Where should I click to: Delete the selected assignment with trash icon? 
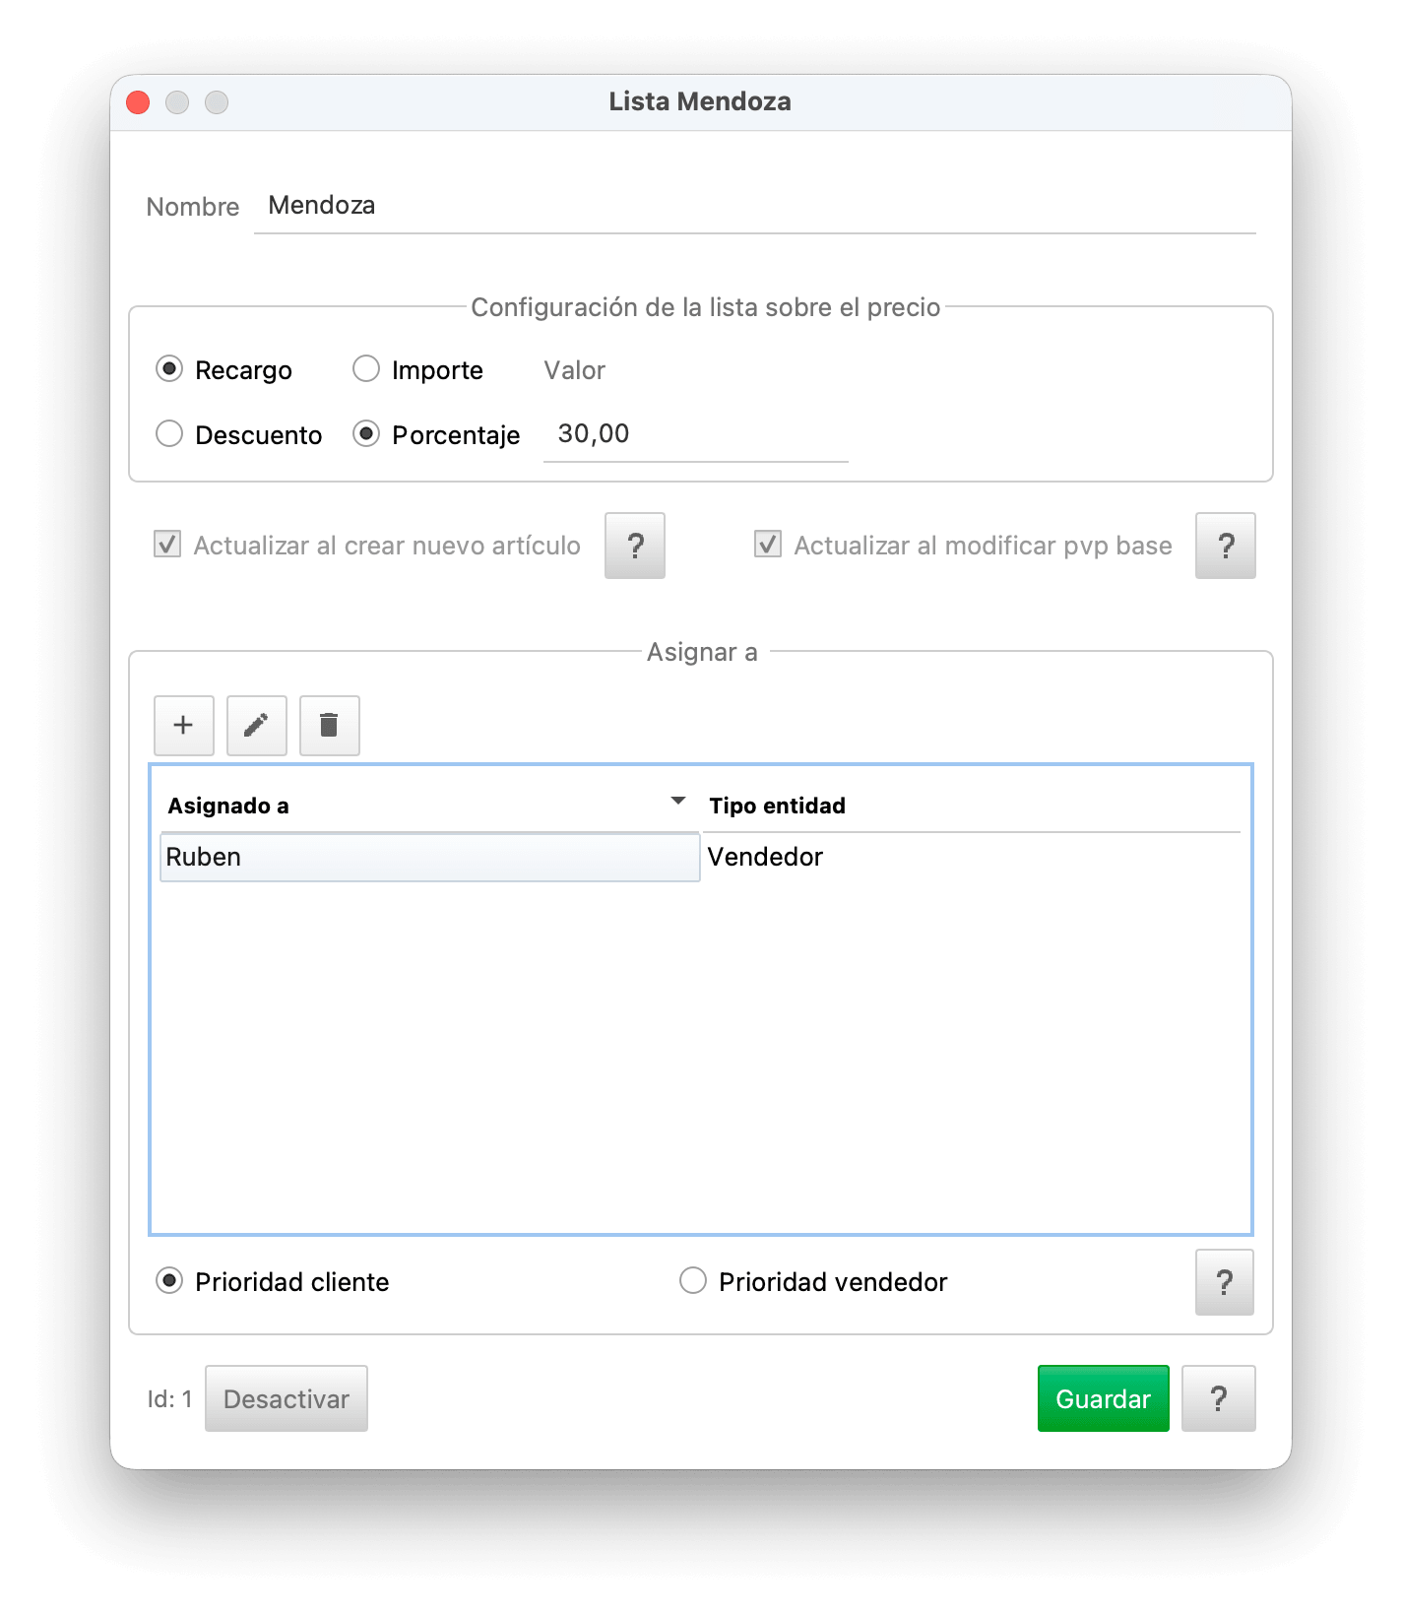pyautogui.click(x=329, y=726)
